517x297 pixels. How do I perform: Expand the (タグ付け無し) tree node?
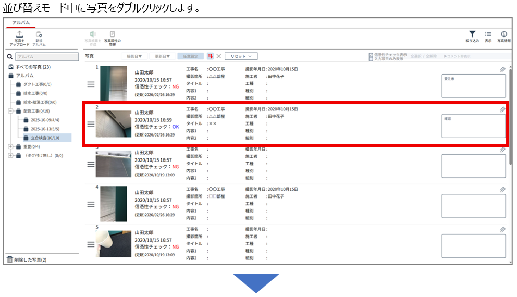(10, 155)
